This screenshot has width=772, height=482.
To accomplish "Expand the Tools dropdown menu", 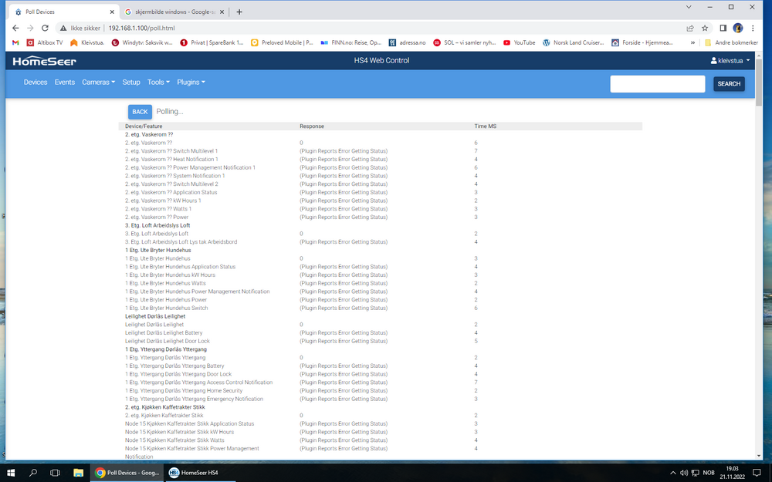I will pyautogui.click(x=158, y=83).
